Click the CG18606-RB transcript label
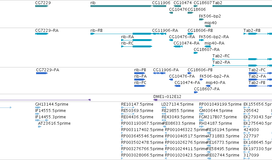The height and width of the screenshot is (160, 272). point(200,31)
